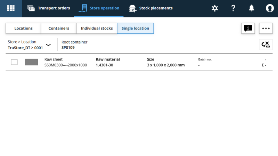The image size is (278, 156).
Task: Click the Store operation rack icon
Action: pos(83,8)
